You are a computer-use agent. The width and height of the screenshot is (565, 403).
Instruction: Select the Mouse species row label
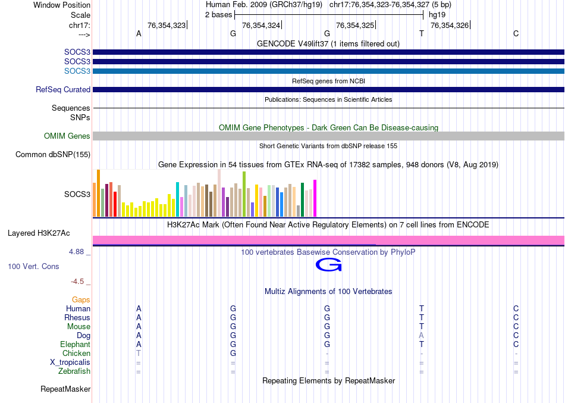click(x=79, y=327)
